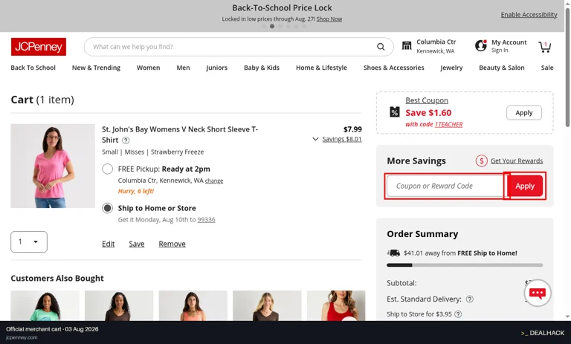Select Ship to Home or Store radio
Screen dimensions: 571x344
point(107,208)
